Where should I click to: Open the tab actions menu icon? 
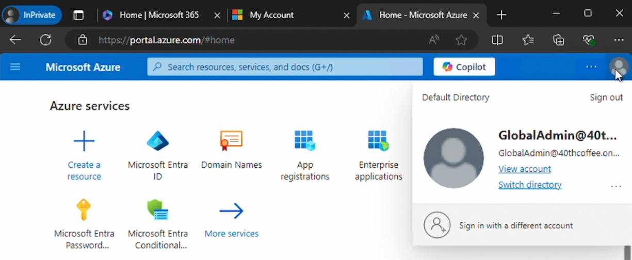pyautogui.click(x=78, y=15)
